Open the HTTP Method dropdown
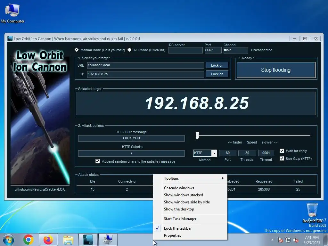The image size is (328, 246). 214,153
